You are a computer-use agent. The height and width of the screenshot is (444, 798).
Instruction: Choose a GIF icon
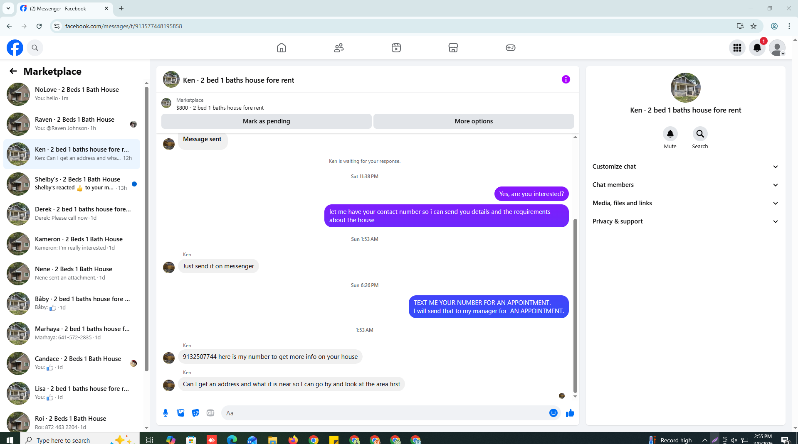pos(210,413)
